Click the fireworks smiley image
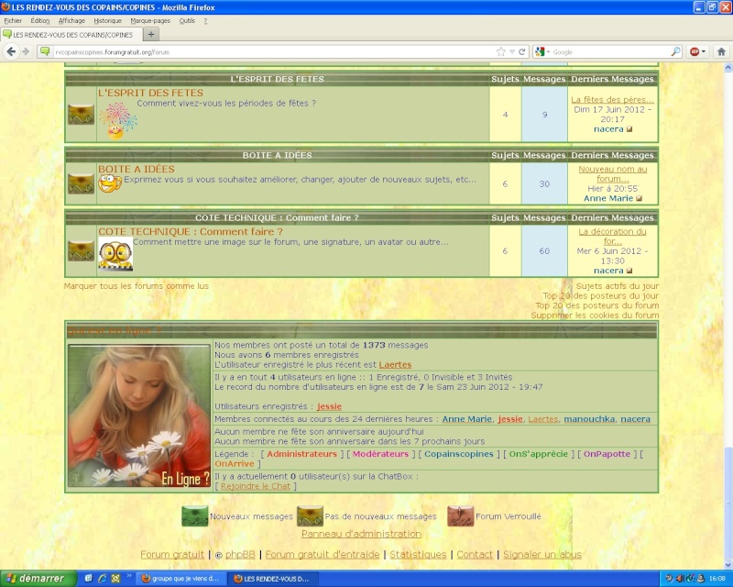Viewport: 733px width, 587px height. 118,120
